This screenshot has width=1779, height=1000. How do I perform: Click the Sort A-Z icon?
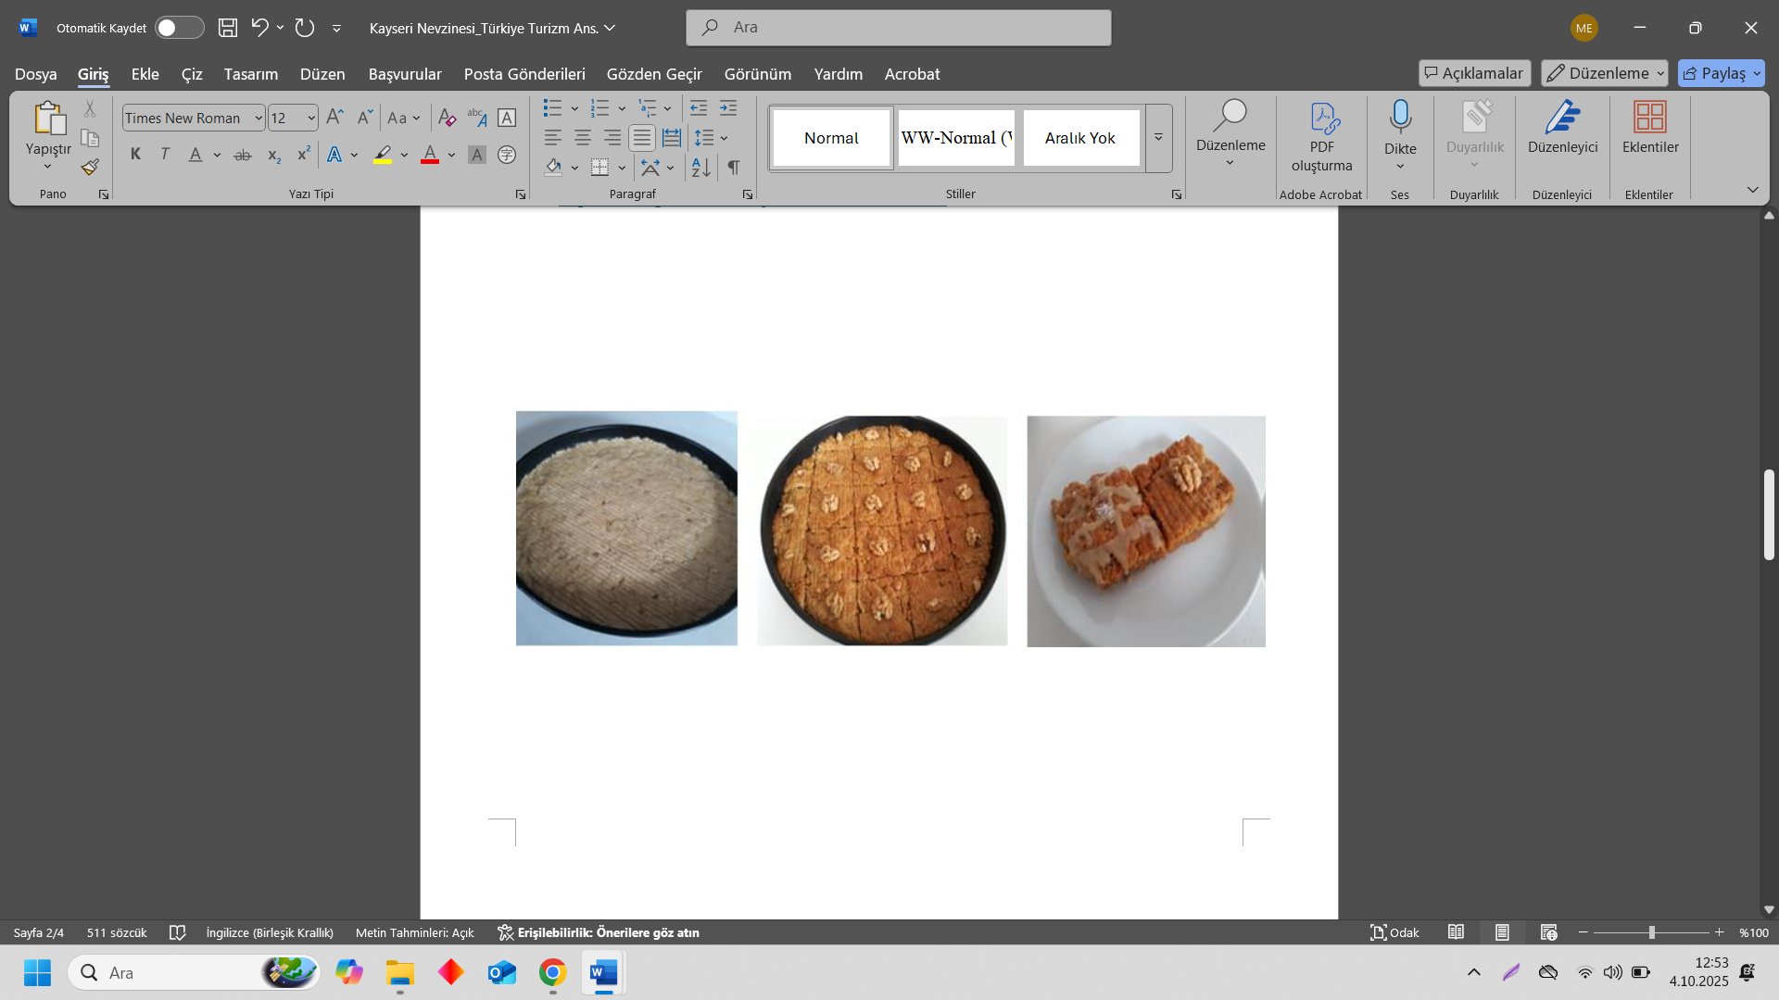tap(700, 168)
